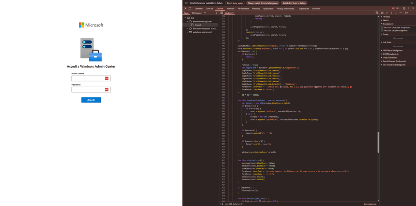Toggle the device toolbar icon
Image resolution: width=416 pixels, height=206 pixels.
pos(190,8)
